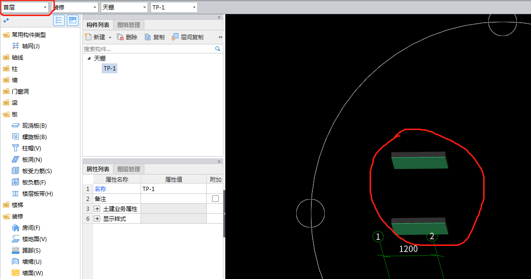This screenshot has width=531, height=279.
Task: Close the property list panel
Action: pyautogui.click(x=219, y=162)
